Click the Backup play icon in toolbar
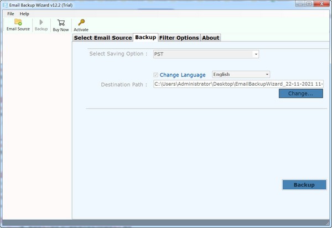 [x=41, y=22]
